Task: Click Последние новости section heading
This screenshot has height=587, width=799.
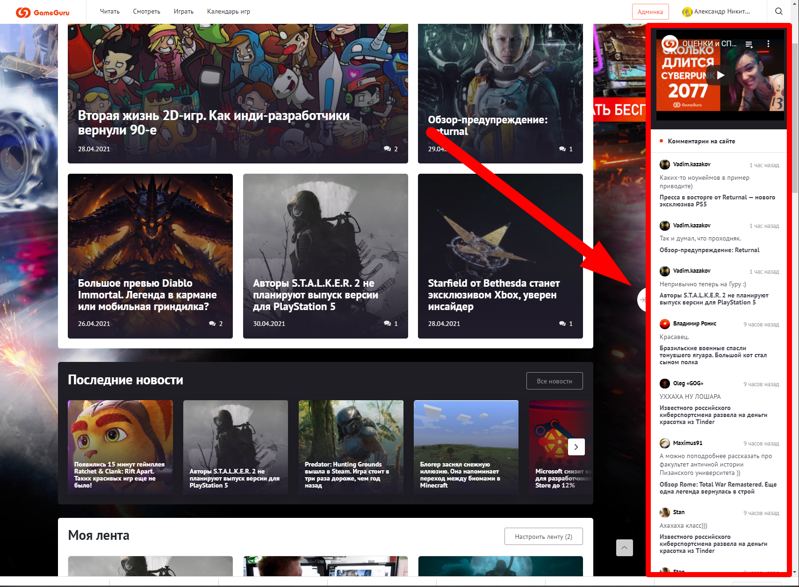Action: (125, 380)
